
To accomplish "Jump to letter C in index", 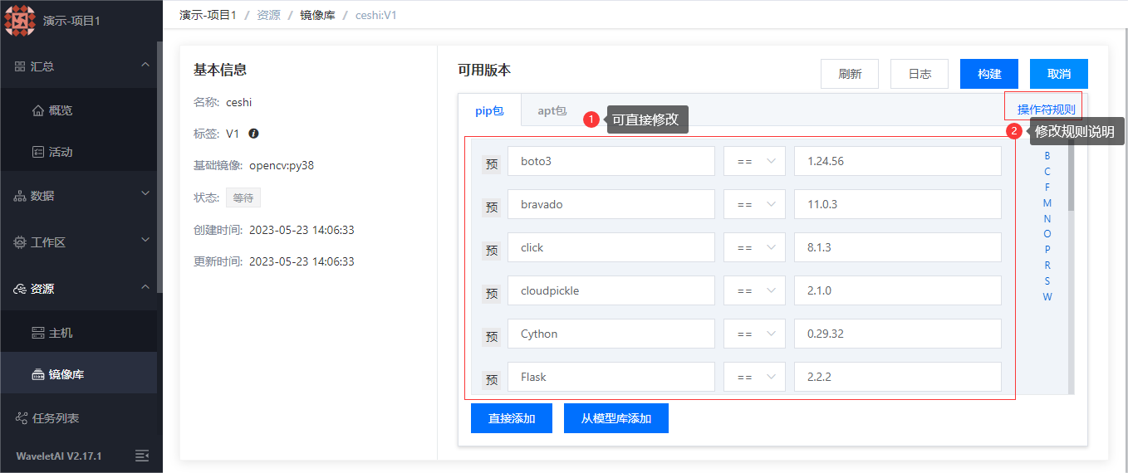I will (x=1047, y=172).
